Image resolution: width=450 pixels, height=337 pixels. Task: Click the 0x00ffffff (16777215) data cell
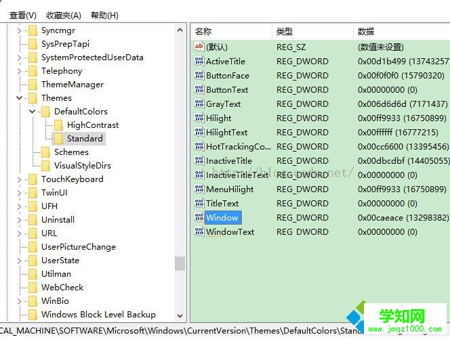click(398, 133)
